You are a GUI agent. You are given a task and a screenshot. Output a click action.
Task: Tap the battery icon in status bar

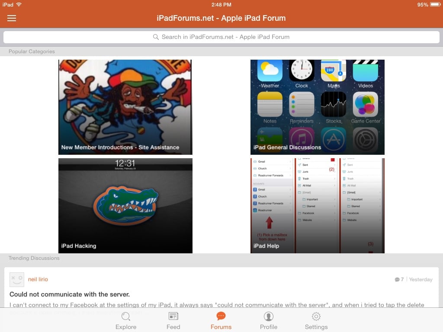435,4
